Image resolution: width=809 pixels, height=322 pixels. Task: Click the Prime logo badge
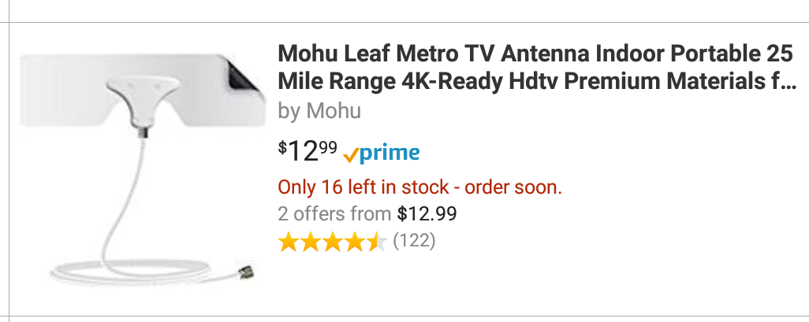click(382, 153)
